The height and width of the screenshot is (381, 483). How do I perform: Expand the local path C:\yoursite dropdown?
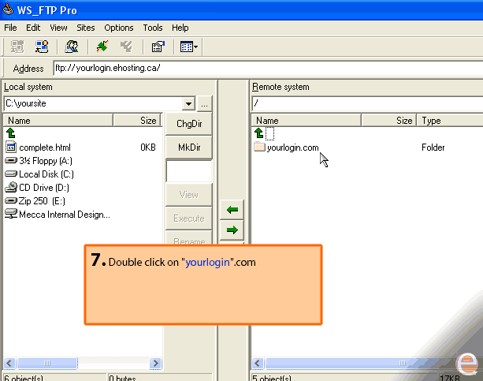[188, 103]
